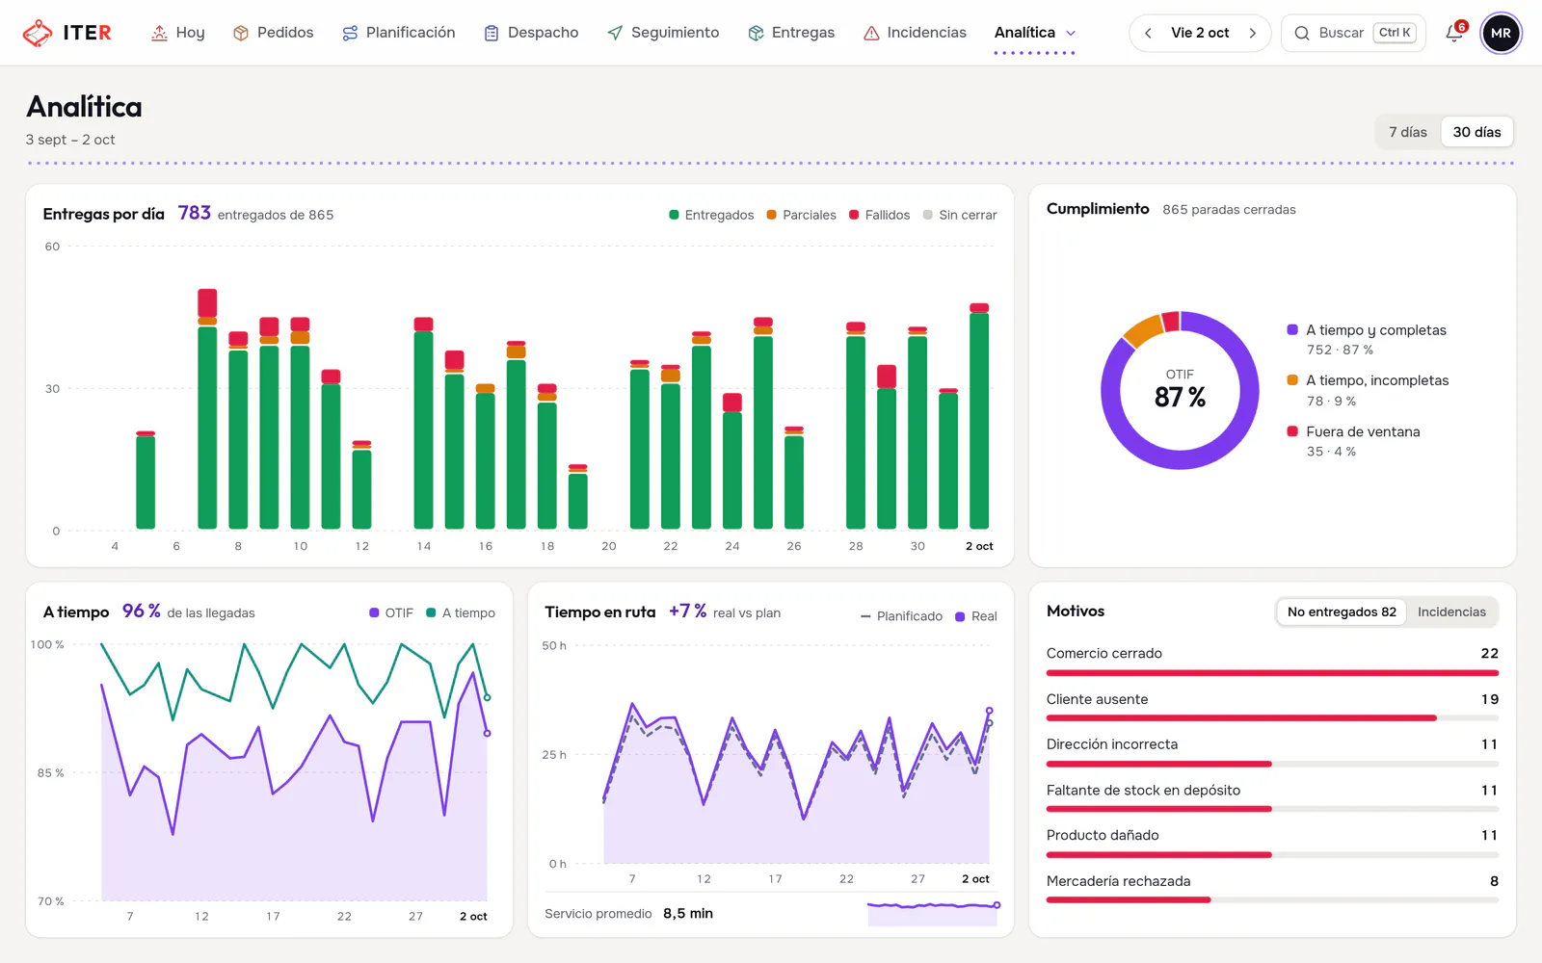This screenshot has width=1542, height=963.
Task: Click the Dirección incorrecta row
Action: coord(1272,752)
